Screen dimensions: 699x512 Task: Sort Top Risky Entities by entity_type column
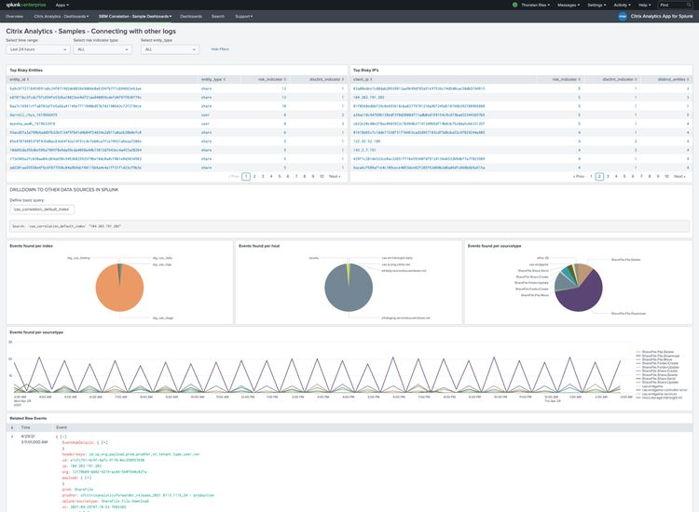[x=213, y=79]
